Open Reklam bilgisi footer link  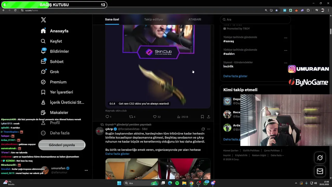tap(259, 155)
